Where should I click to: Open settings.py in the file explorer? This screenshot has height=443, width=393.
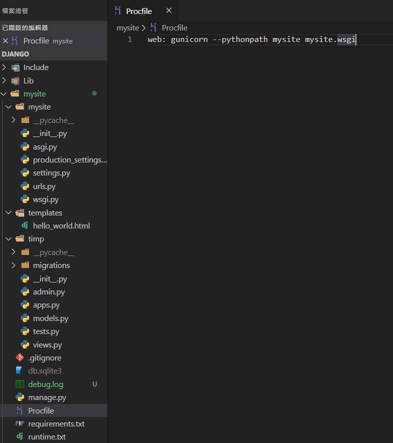pos(52,173)
